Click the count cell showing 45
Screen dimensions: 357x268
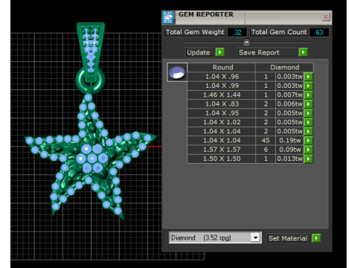pyautogui.click(x=266, y=141)
